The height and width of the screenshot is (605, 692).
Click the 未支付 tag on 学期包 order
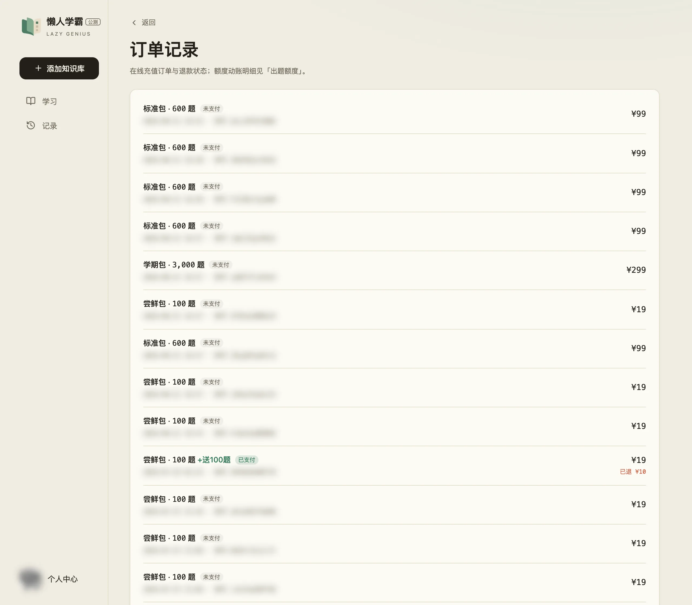221,265
